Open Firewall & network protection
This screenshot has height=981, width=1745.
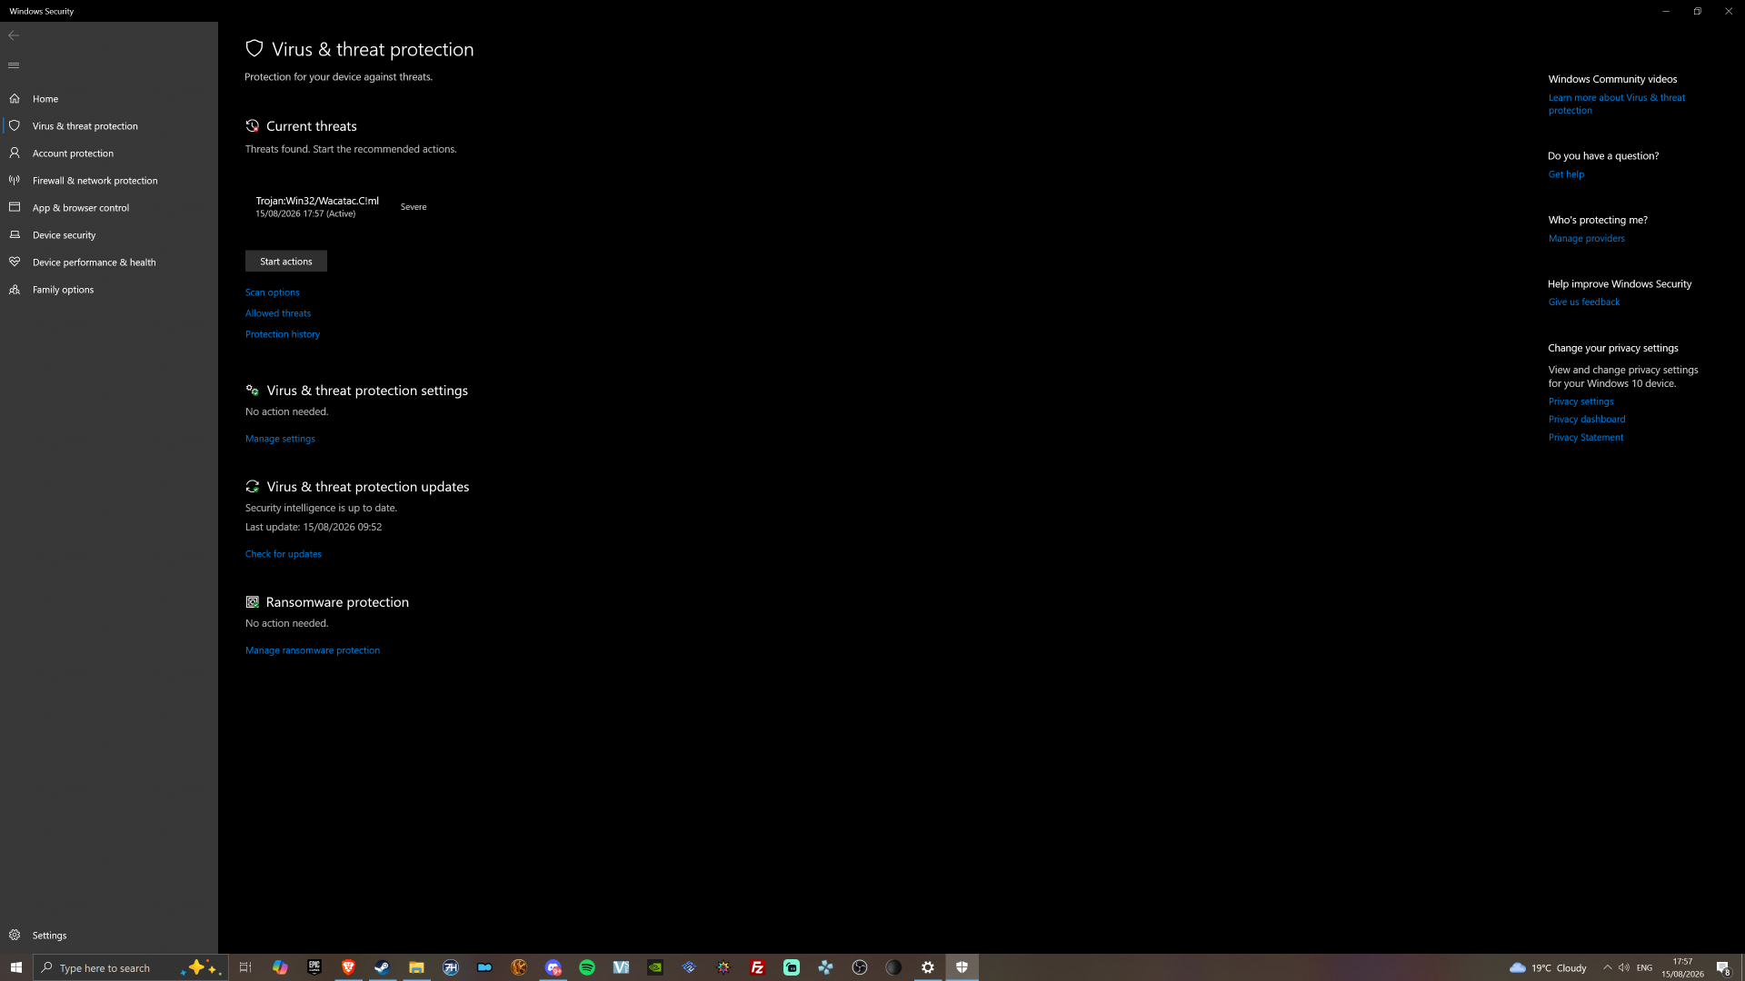click(109, 180)
